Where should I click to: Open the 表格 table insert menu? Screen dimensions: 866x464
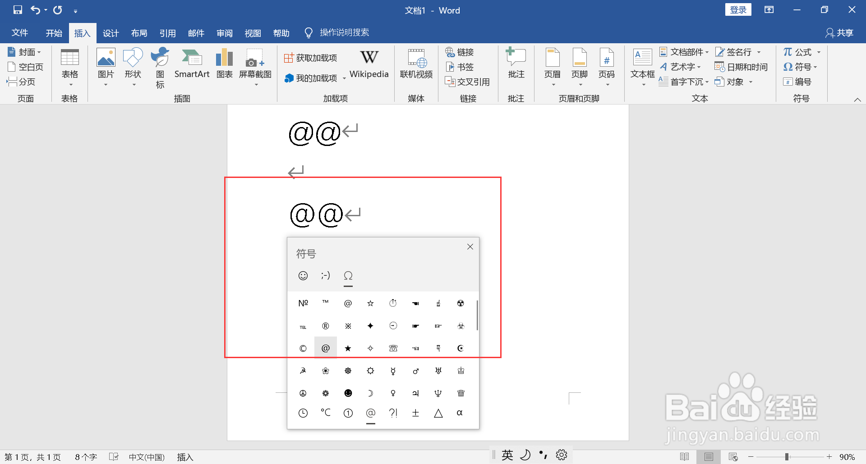coord(70,68)
